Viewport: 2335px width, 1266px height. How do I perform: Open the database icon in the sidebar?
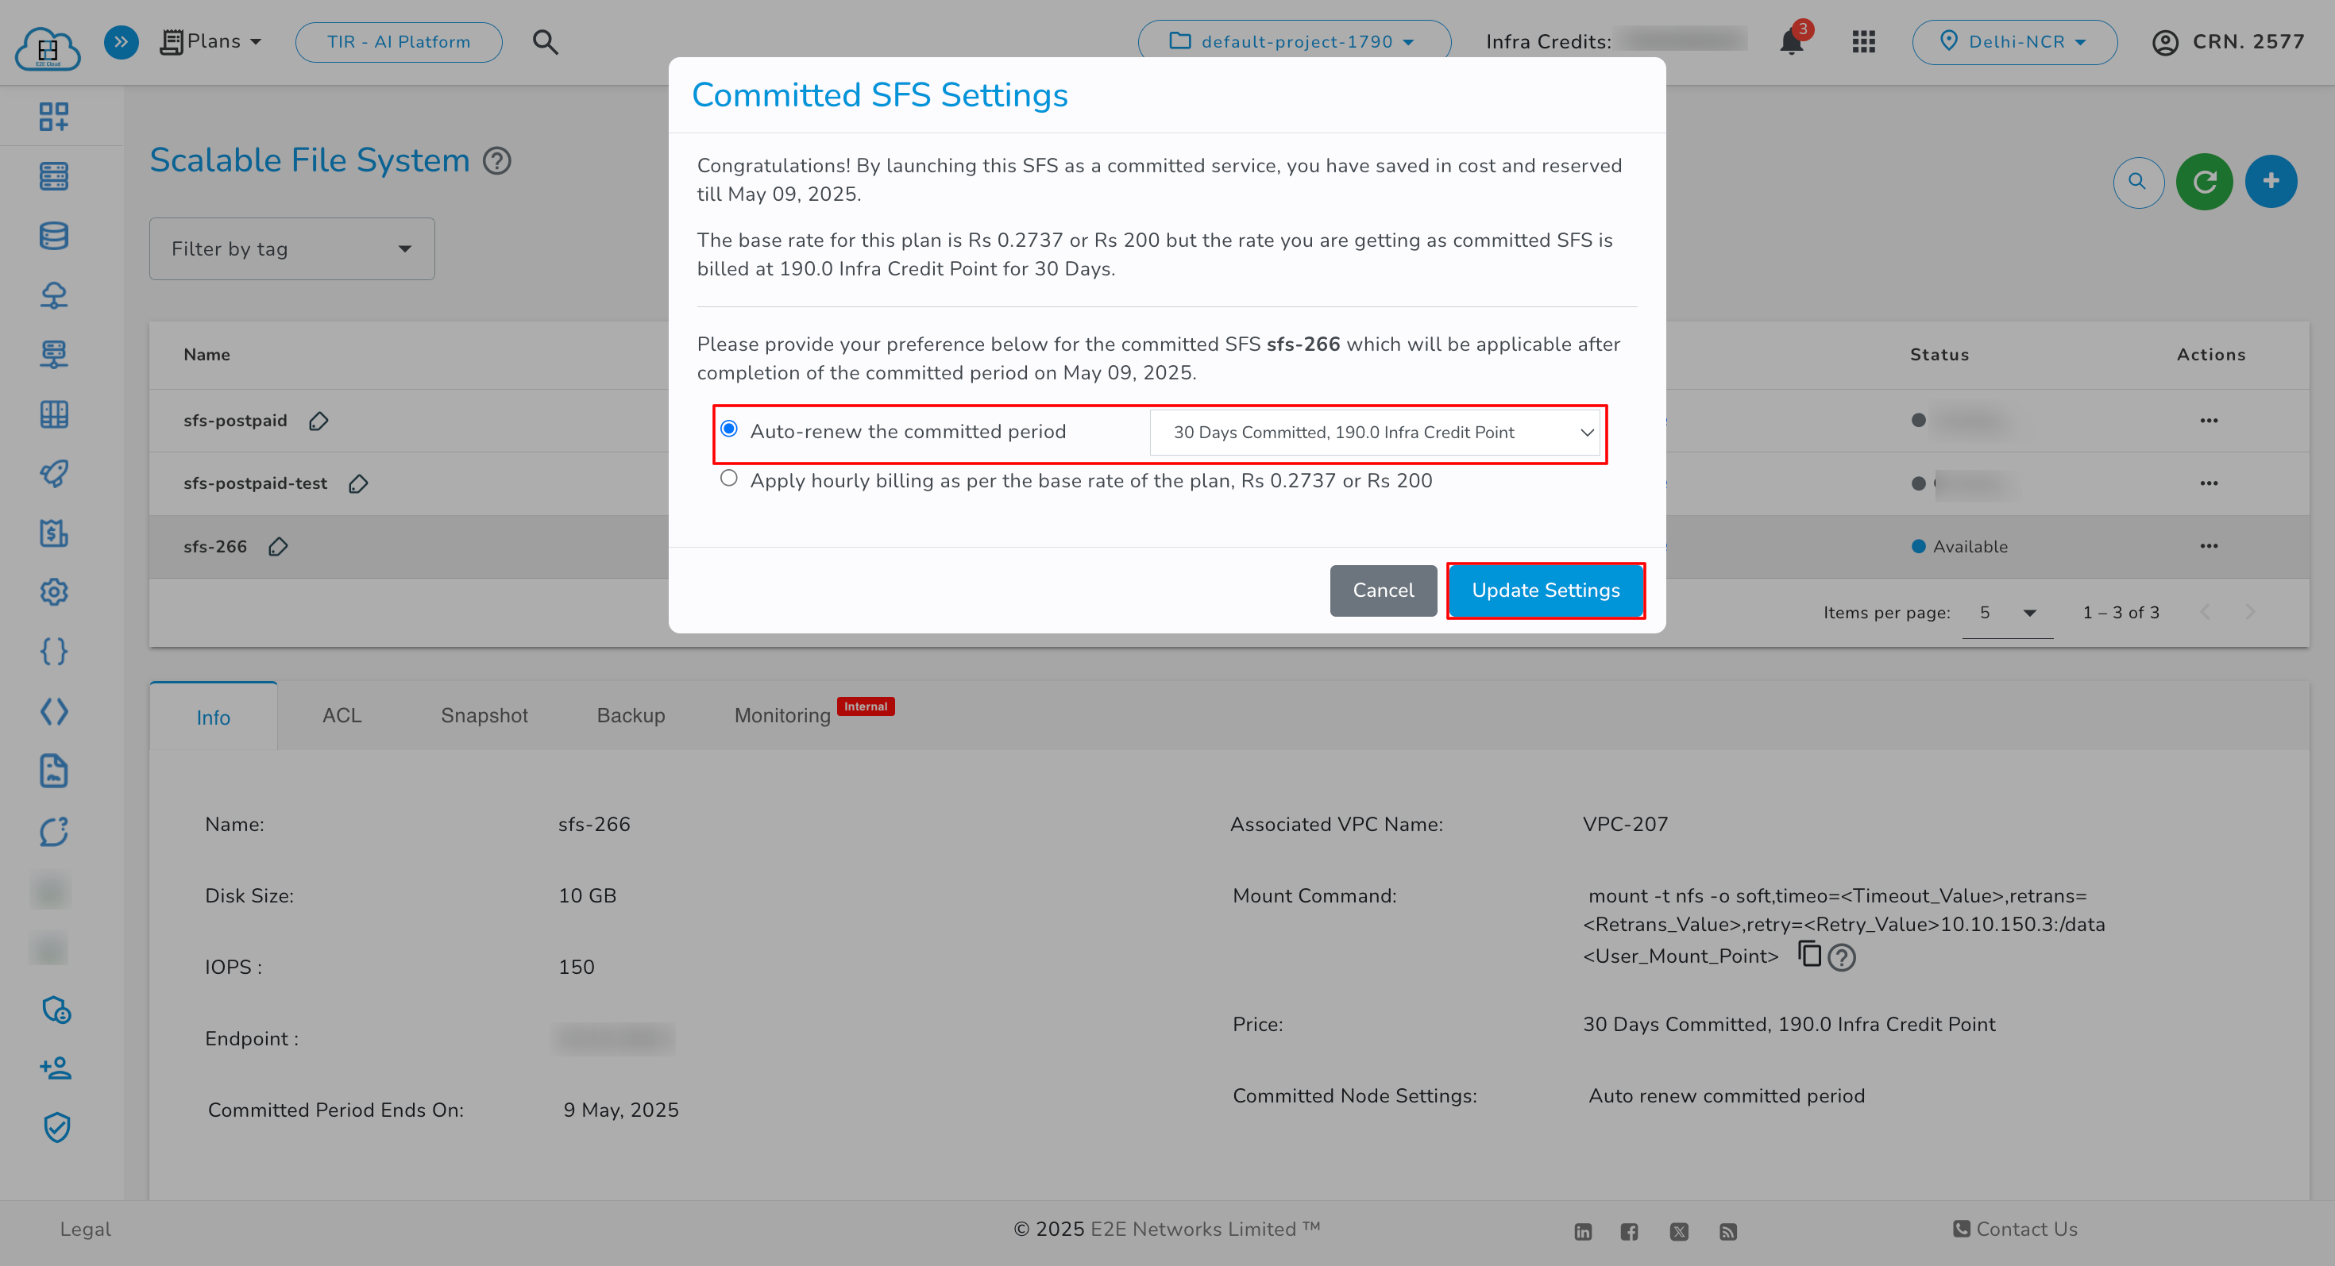coord(53,236)
